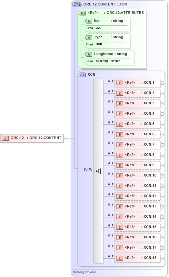
Task: Click the E icon of ORC.12 element
Action: point(5,138)
